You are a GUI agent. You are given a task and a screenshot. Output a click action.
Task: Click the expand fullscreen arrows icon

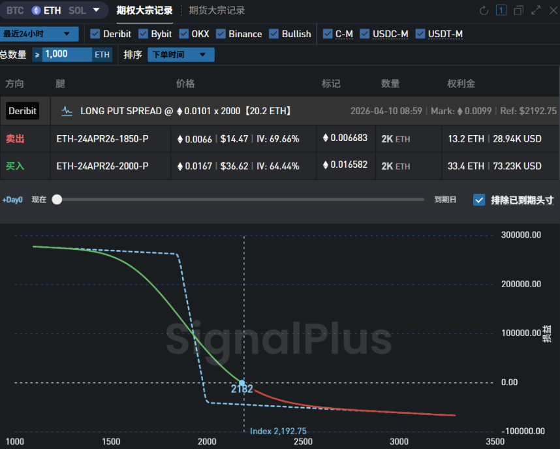click(535, 10)
